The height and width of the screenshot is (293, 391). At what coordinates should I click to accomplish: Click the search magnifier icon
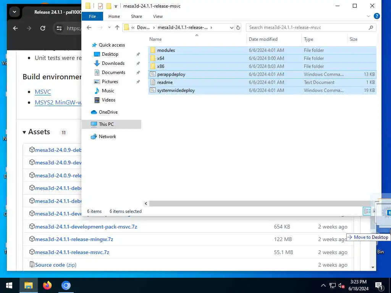371,27
